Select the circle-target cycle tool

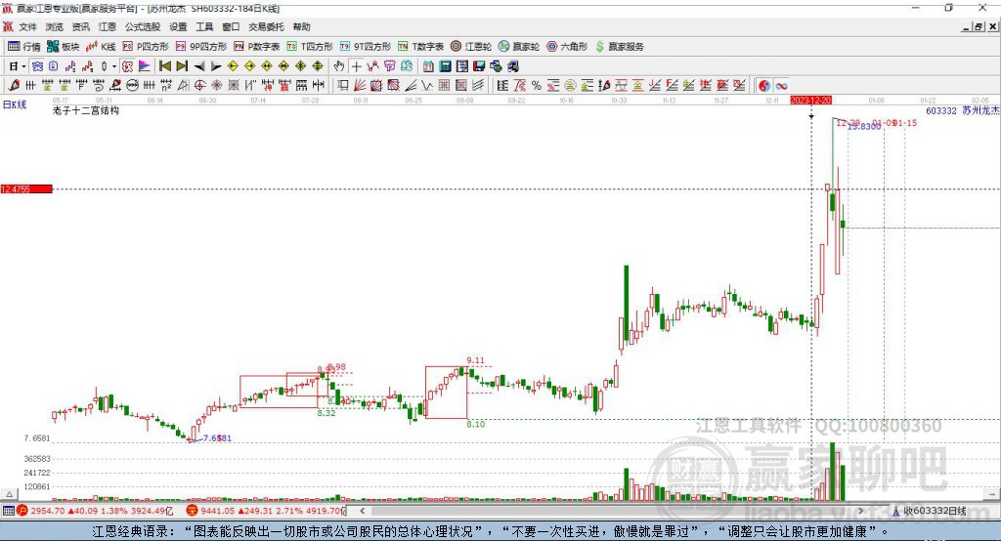[199, 86]
